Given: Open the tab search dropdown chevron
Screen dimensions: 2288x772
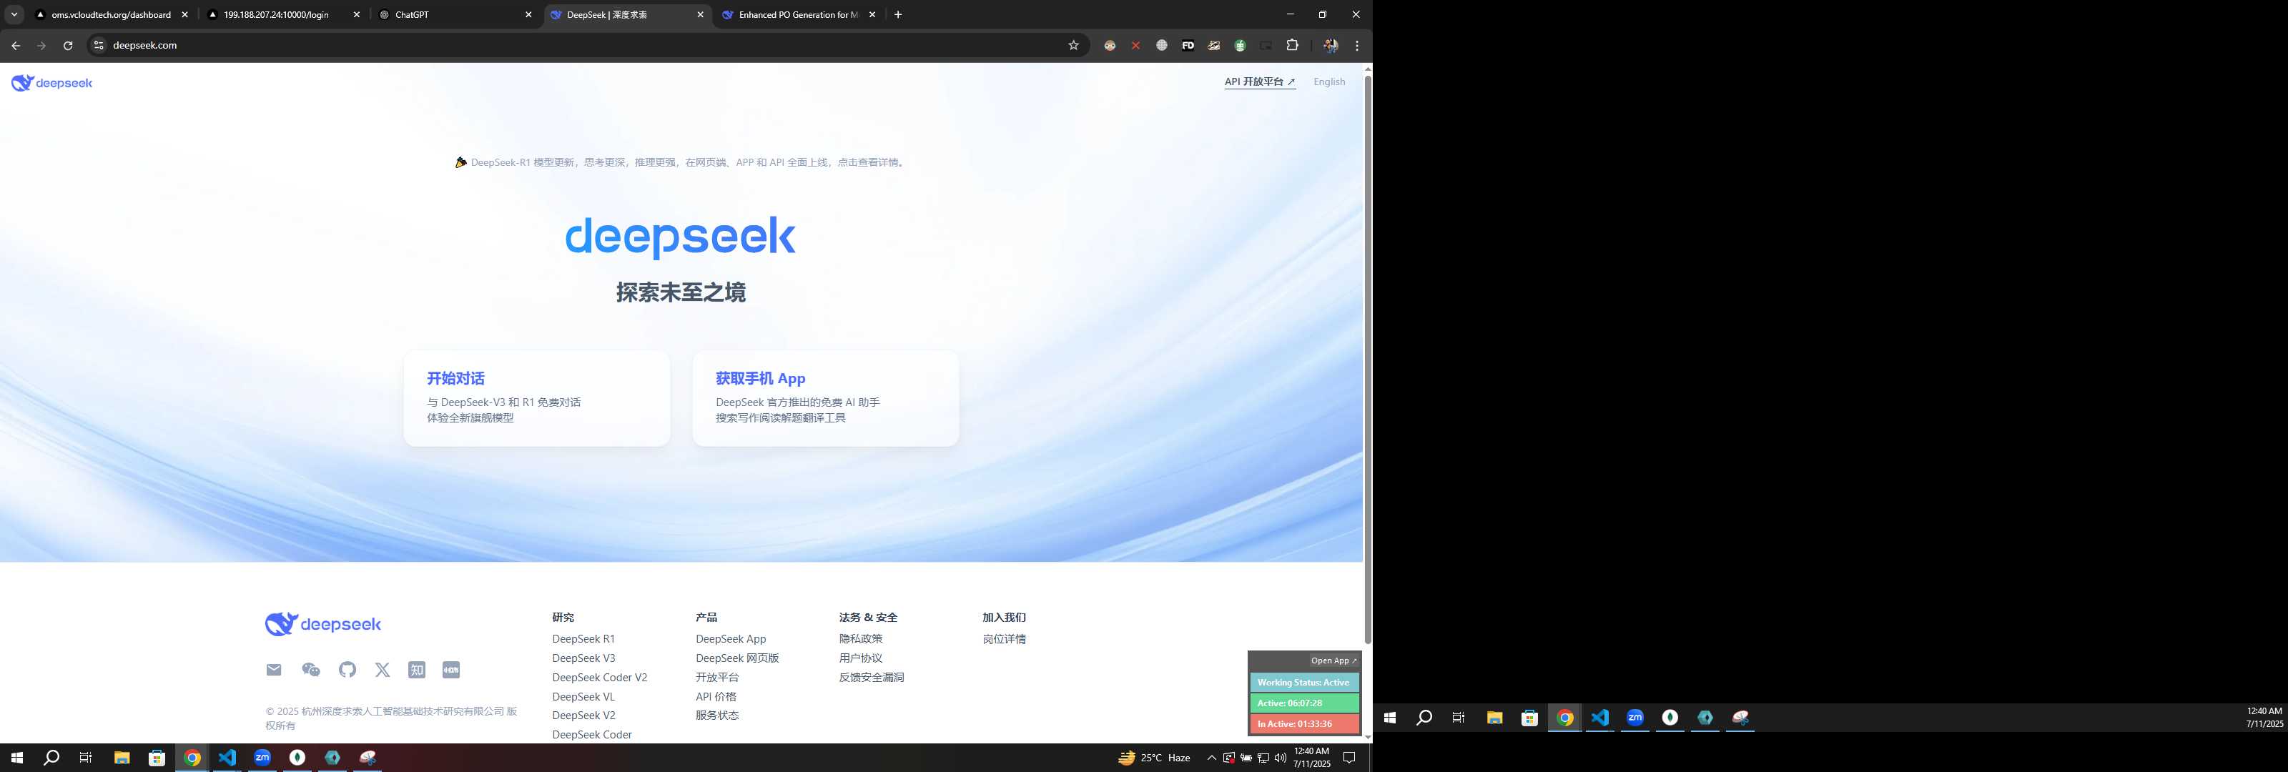Looking at the screenshot, I should click(x=14, y=14).
